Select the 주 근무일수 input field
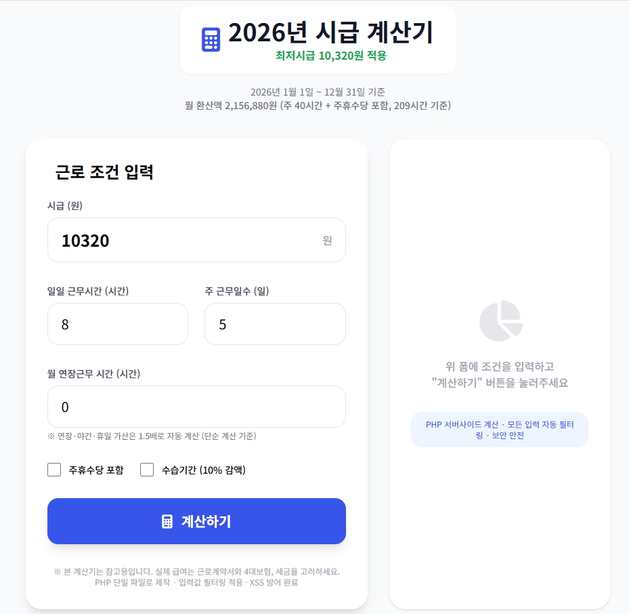The width and height of the screenshot is (629, 614). click(x=275, y=324)
